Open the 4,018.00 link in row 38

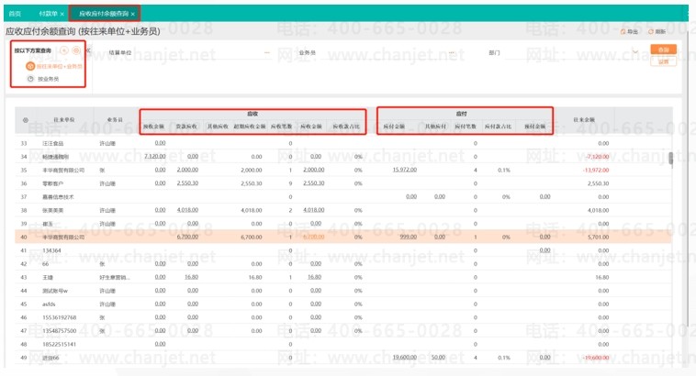pos(187,210)
